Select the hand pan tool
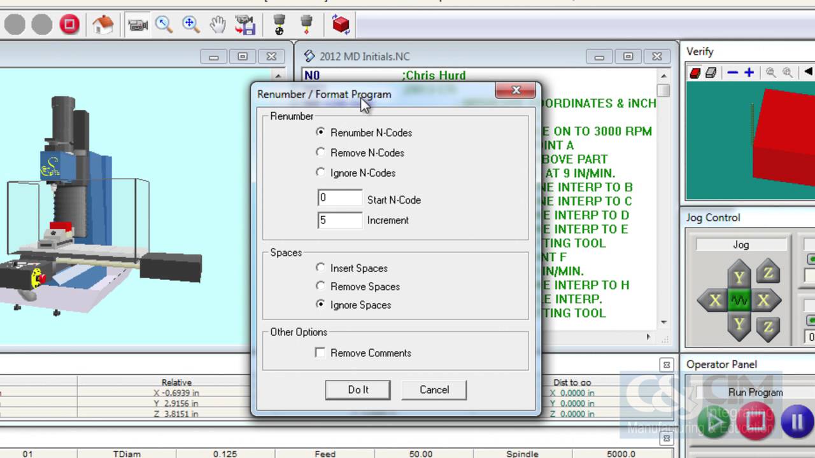This screenshot has width=815, height=458. (218, 25)
